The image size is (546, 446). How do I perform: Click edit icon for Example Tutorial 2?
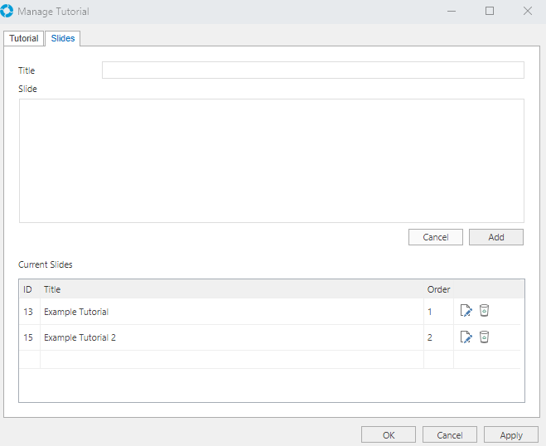466,337
